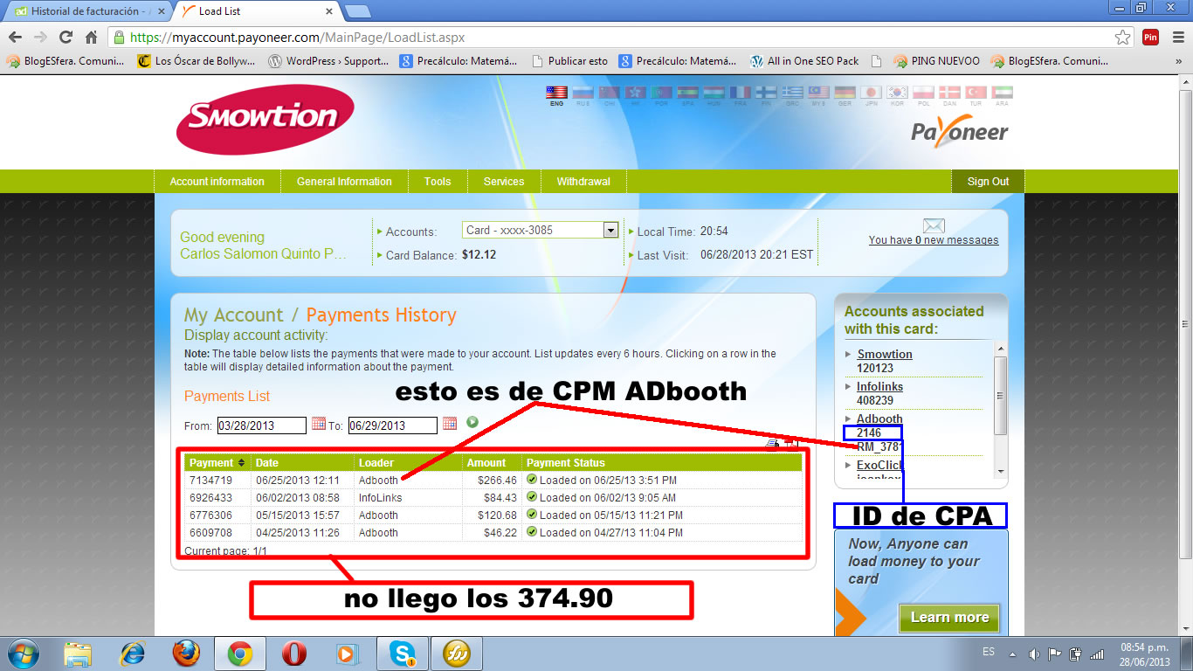Open the Withdrawal menu
Image resolution: width=1193 pixels, height=671 pixels.
583,182
